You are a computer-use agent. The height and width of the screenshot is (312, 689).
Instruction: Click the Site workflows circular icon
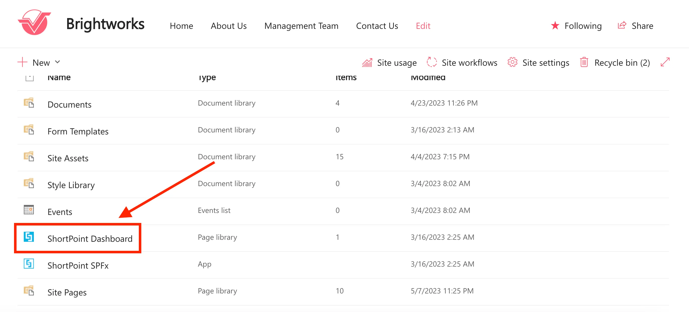point(432,62)
